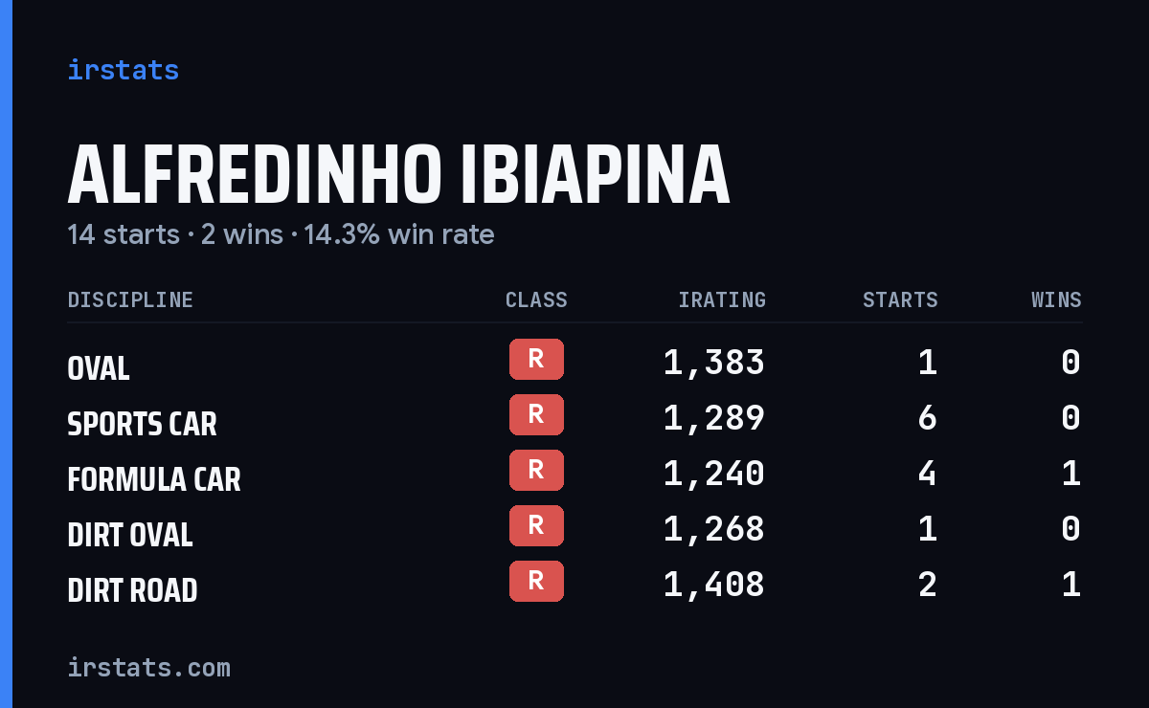Click the Dirt Road class R badge
The width and height of the screenshot is (1149, 708).
[x=536, y=582]
